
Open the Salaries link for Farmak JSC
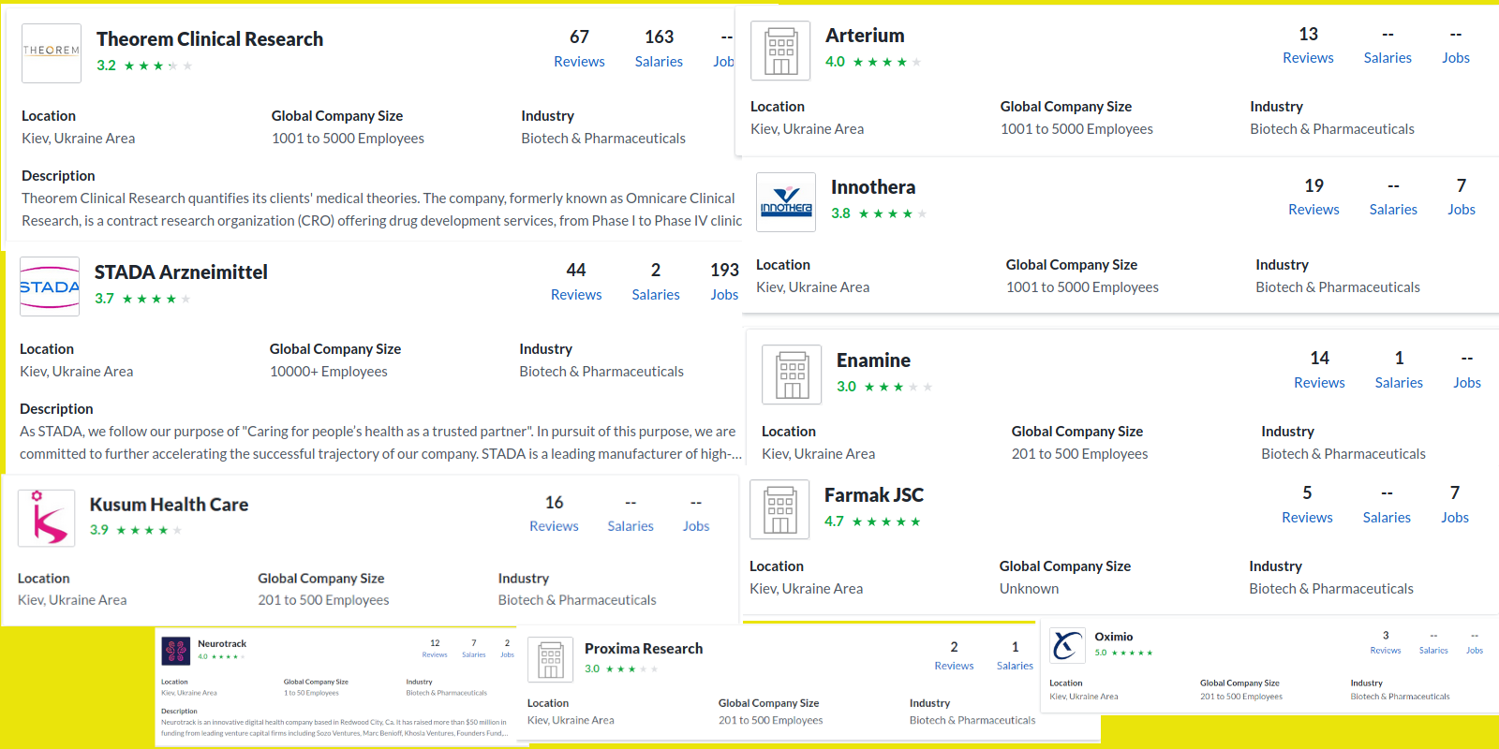1387,505
